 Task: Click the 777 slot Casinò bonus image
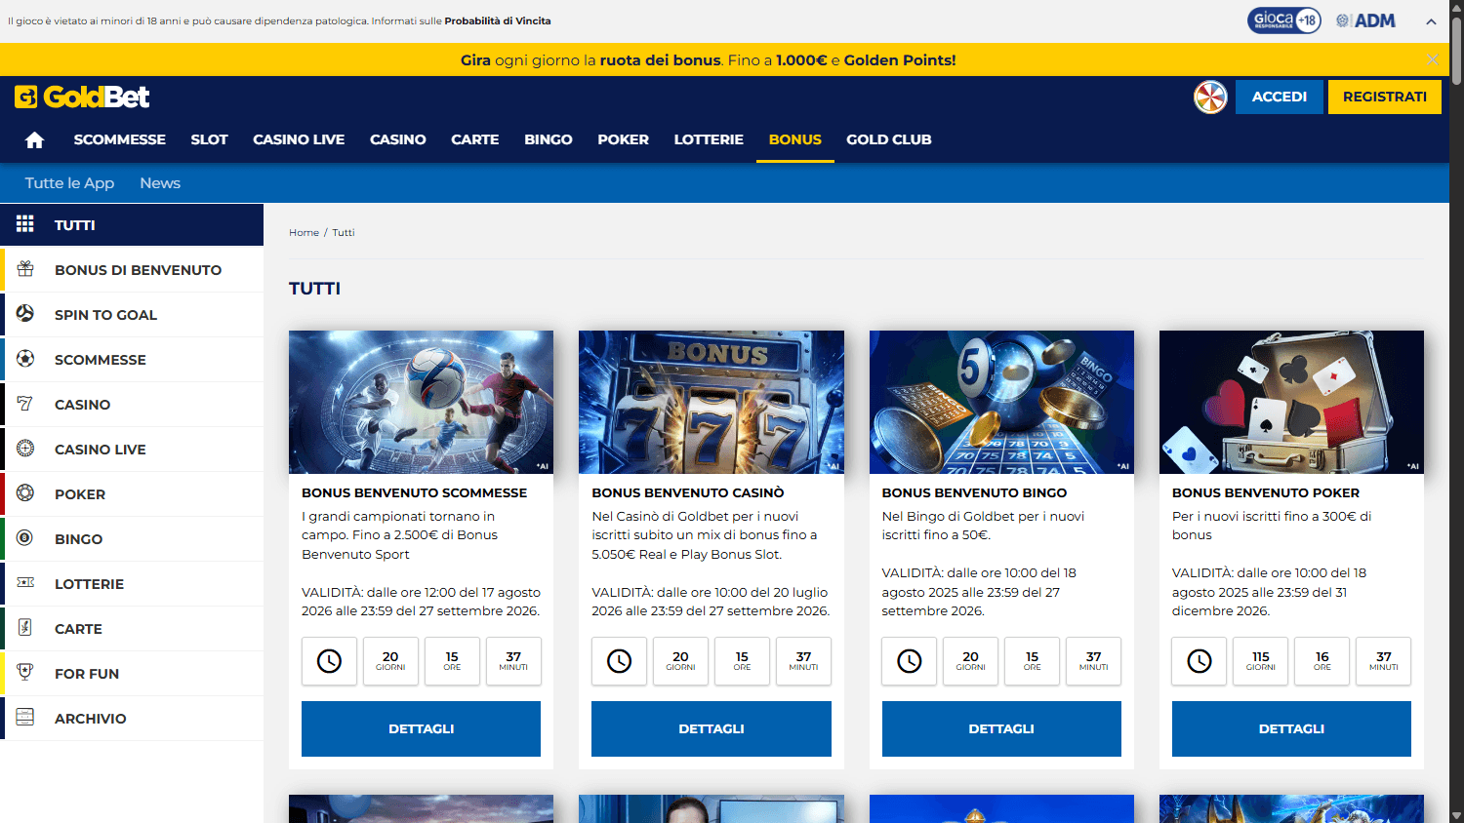(712, 402)
